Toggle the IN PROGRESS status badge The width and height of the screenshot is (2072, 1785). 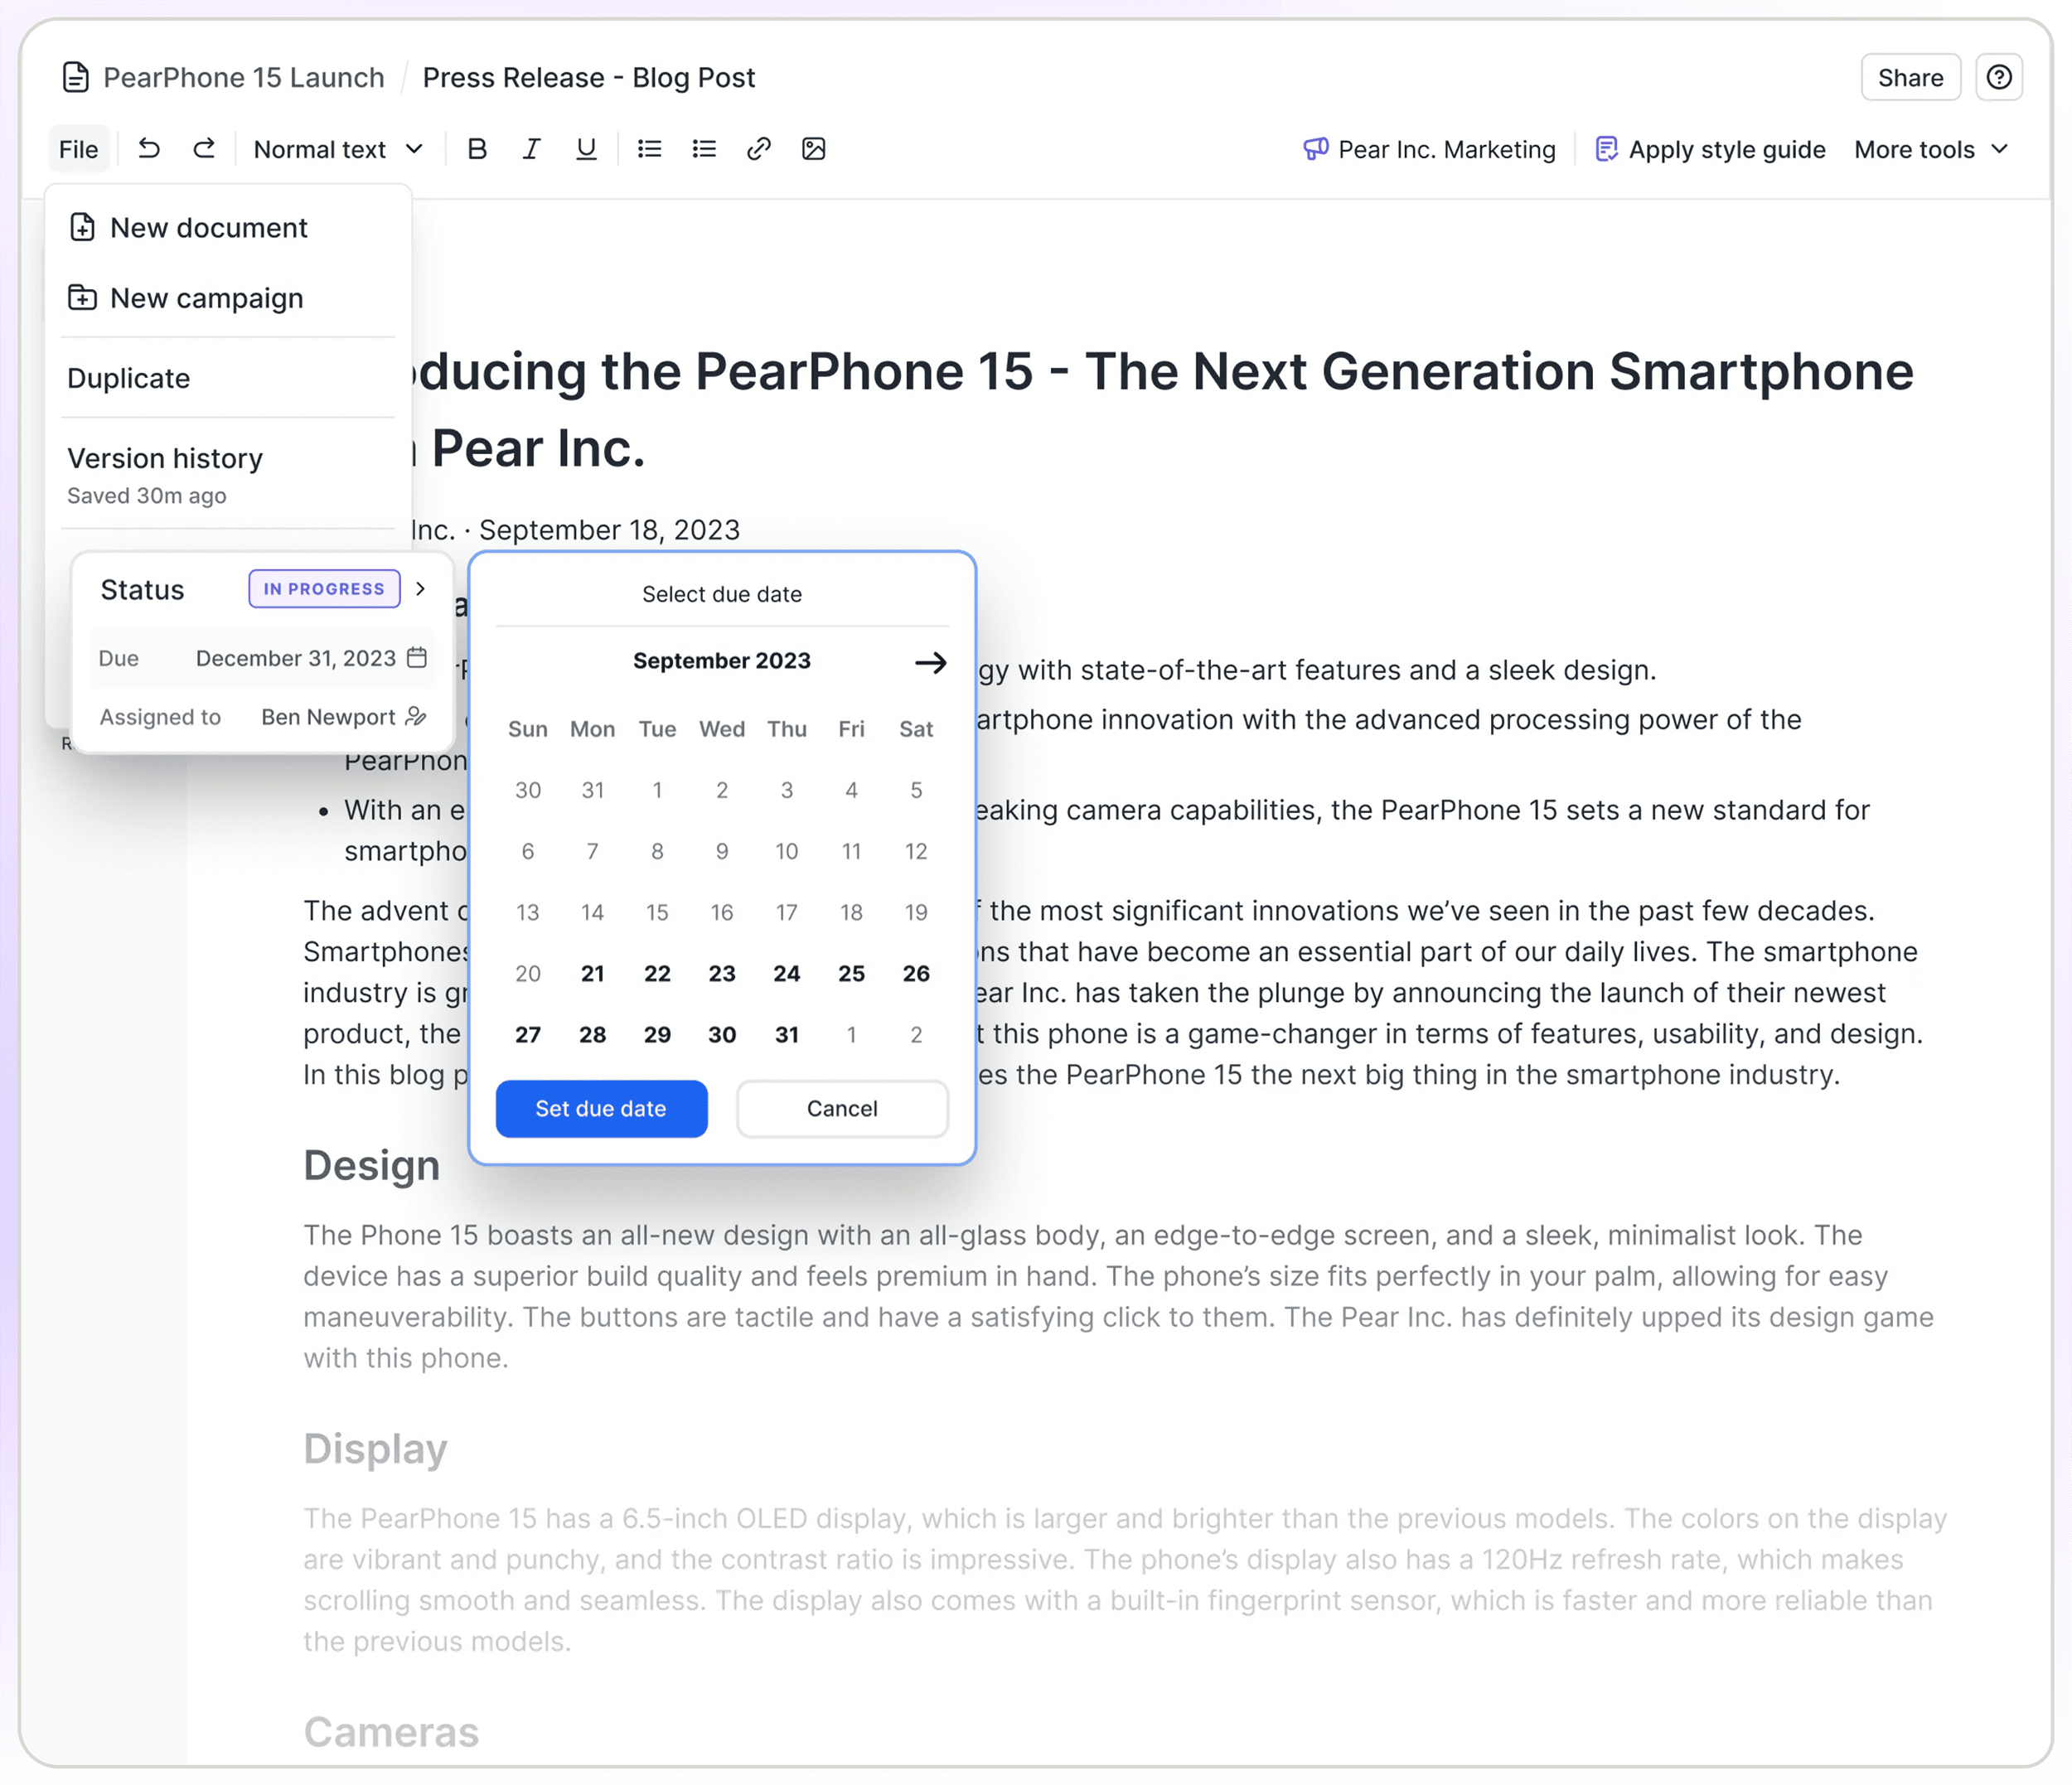pos(321,588)
